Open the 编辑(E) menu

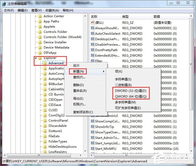[x=22, y=10]
